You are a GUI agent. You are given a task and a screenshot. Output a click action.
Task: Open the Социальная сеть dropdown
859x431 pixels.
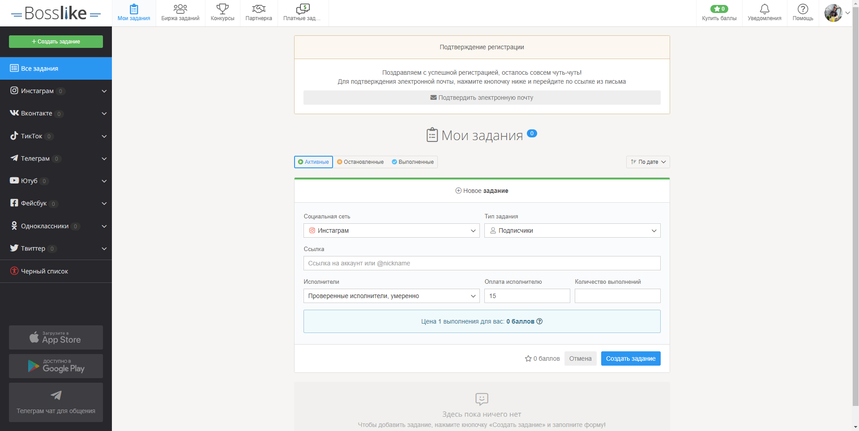392,230
